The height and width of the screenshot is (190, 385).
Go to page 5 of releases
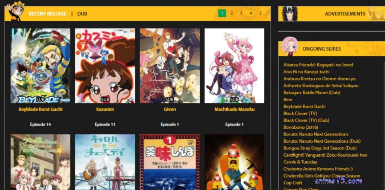pos(260,13)
